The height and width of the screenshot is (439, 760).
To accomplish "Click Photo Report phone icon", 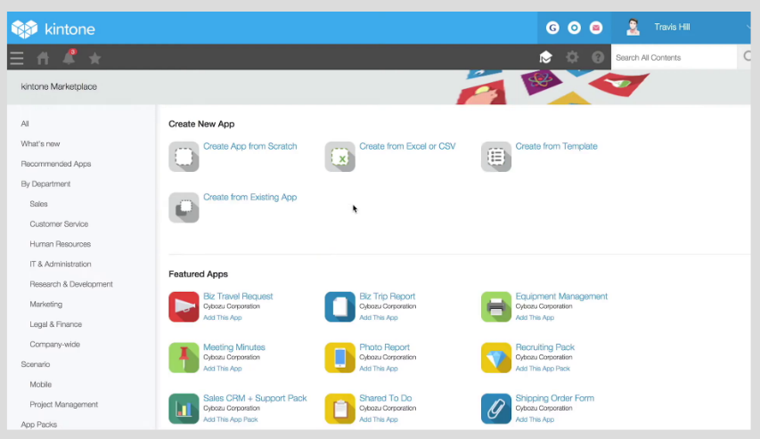I will coord(339,358).
